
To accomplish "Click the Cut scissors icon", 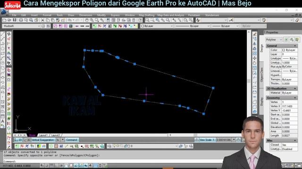I will tap(42, 20).
